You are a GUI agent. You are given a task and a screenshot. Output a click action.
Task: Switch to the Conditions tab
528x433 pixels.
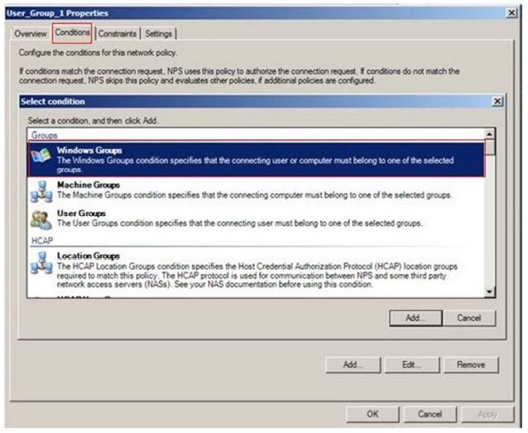pos(72,33)
